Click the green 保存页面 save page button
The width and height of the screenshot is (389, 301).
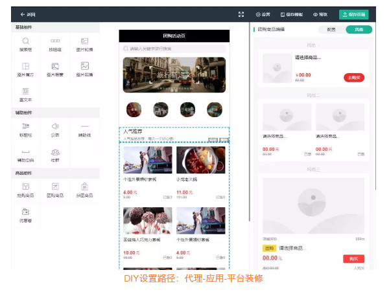(354, 14)
